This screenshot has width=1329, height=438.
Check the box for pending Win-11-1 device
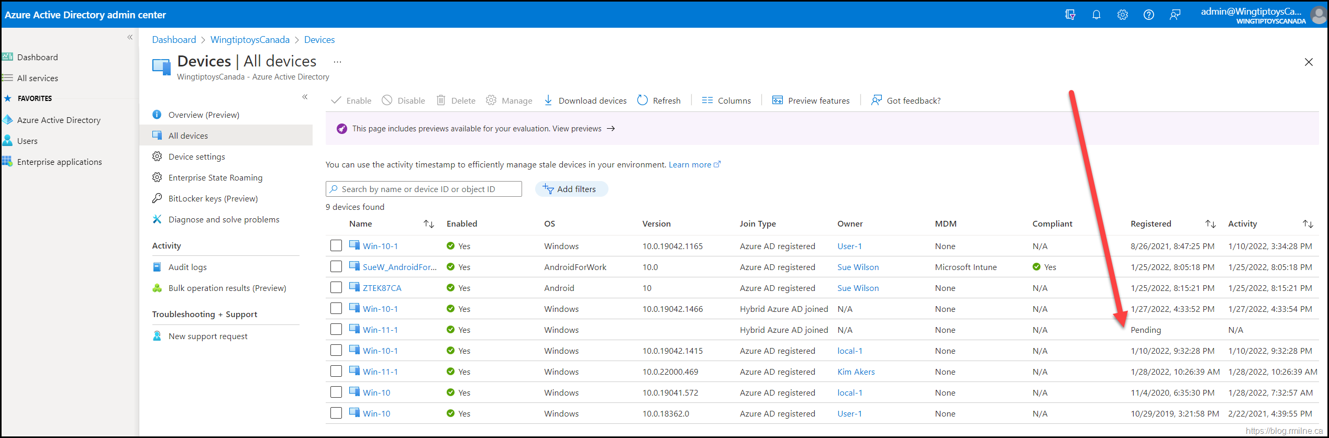click(336, 330)
